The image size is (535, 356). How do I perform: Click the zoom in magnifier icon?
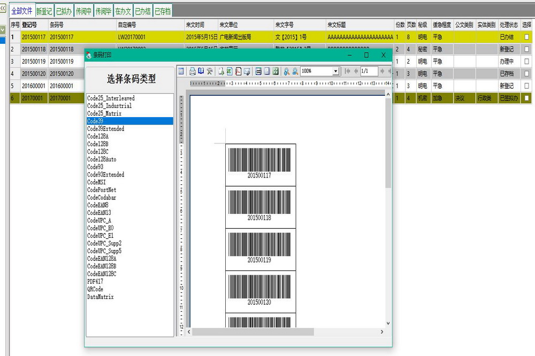click(287, 71)
